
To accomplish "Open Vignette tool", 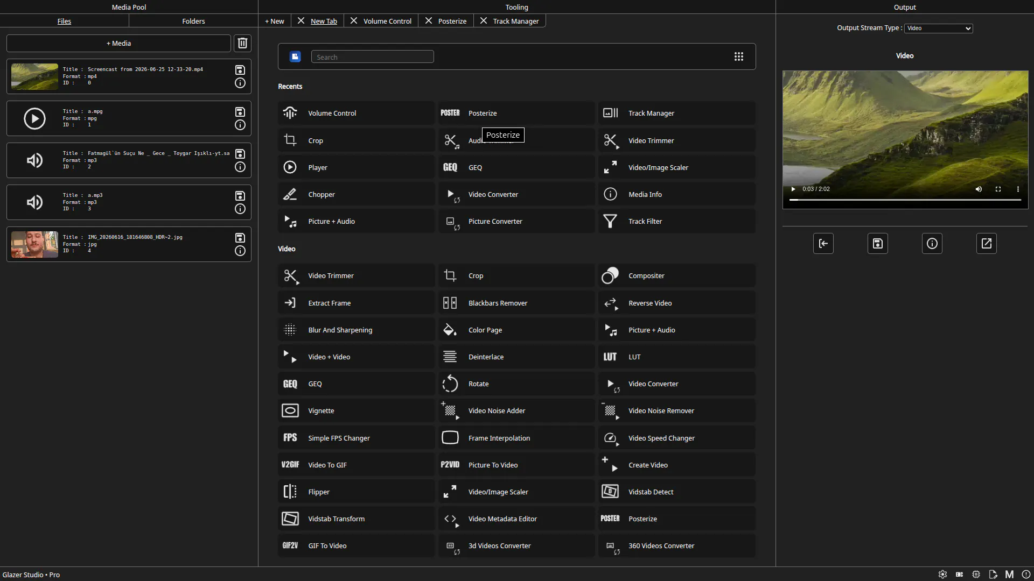I will [x=356, y=410].
